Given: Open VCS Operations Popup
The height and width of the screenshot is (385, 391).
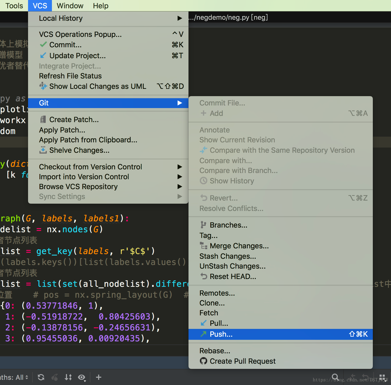Looking at the screenshot, I should (x=108, y=34).
